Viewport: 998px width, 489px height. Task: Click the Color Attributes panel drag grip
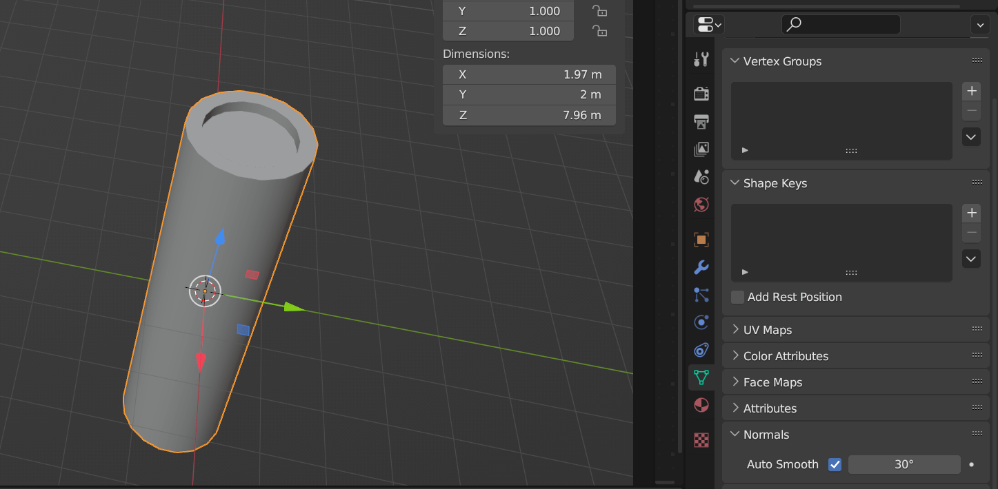977,355
